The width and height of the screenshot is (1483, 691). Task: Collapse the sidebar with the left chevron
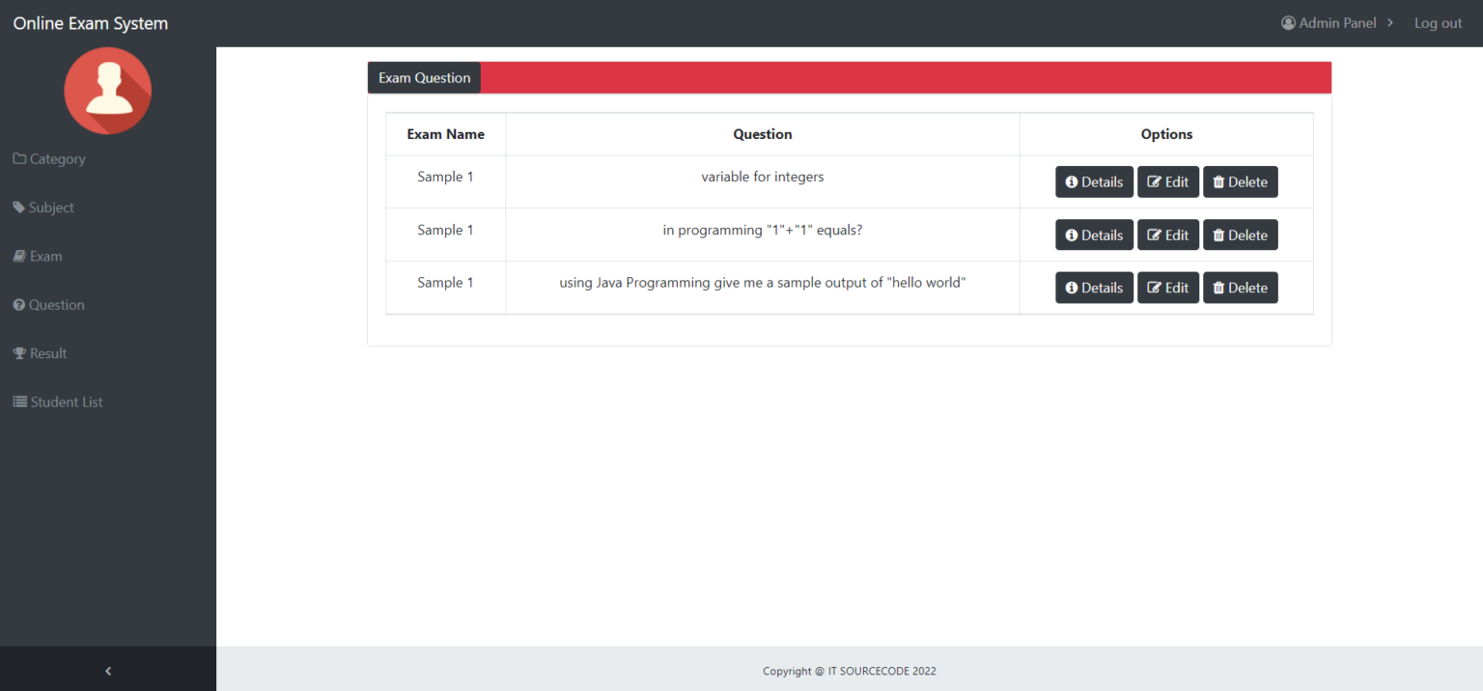107,670
